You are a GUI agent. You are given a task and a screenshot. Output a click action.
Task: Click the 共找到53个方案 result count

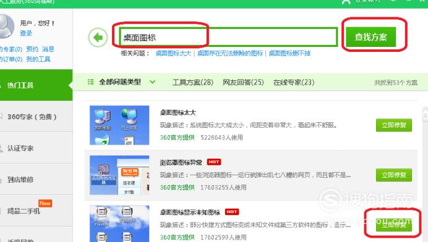pyautogui.click(x=396, y=83)
